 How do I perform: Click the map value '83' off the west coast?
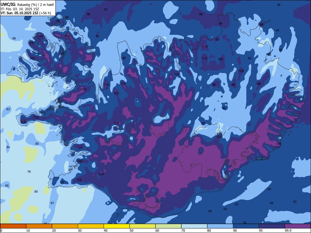8,109
